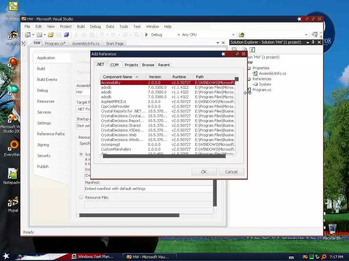Screen dimensions: 349x261
Task: Open Solution Explorer window position dropdown
Action: tap(308, 42)
